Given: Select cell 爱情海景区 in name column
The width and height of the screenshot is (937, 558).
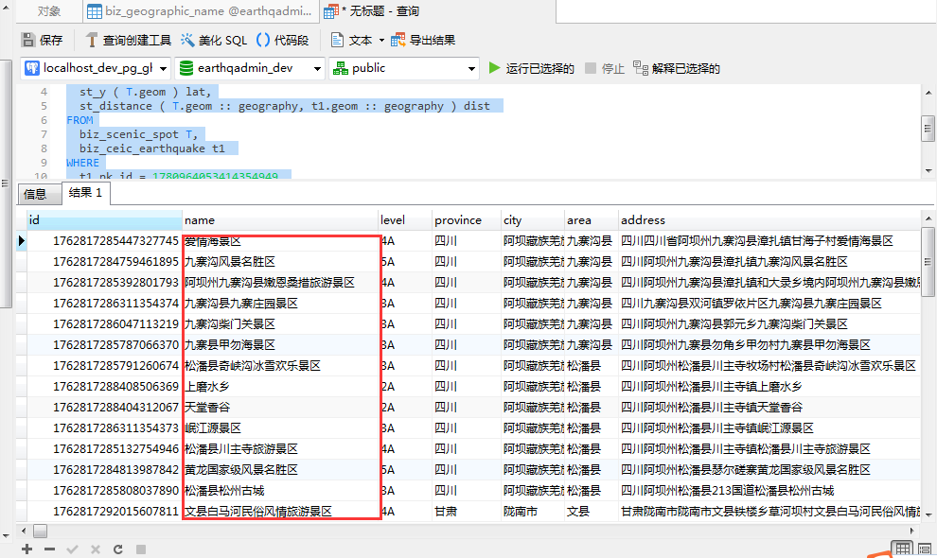Looking at the screenshot, I should 280,241.
